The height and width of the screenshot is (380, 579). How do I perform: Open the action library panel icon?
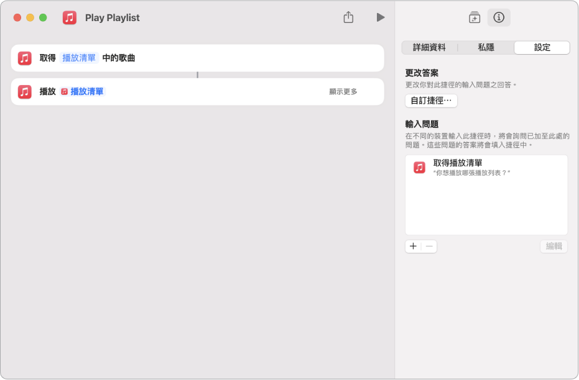click(475, 17)
